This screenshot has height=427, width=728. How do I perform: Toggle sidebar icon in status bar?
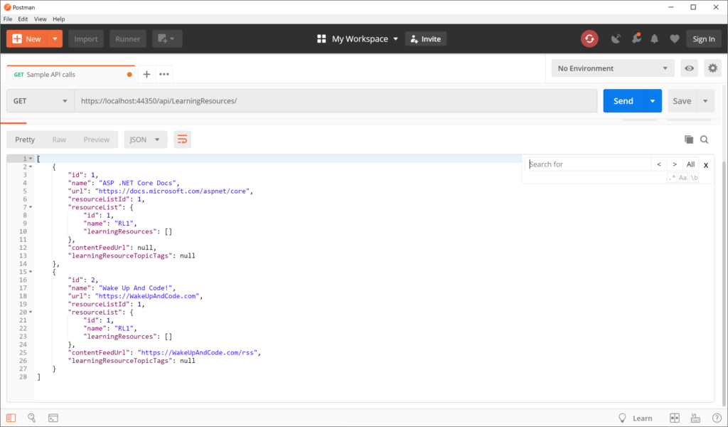[11, 418]
